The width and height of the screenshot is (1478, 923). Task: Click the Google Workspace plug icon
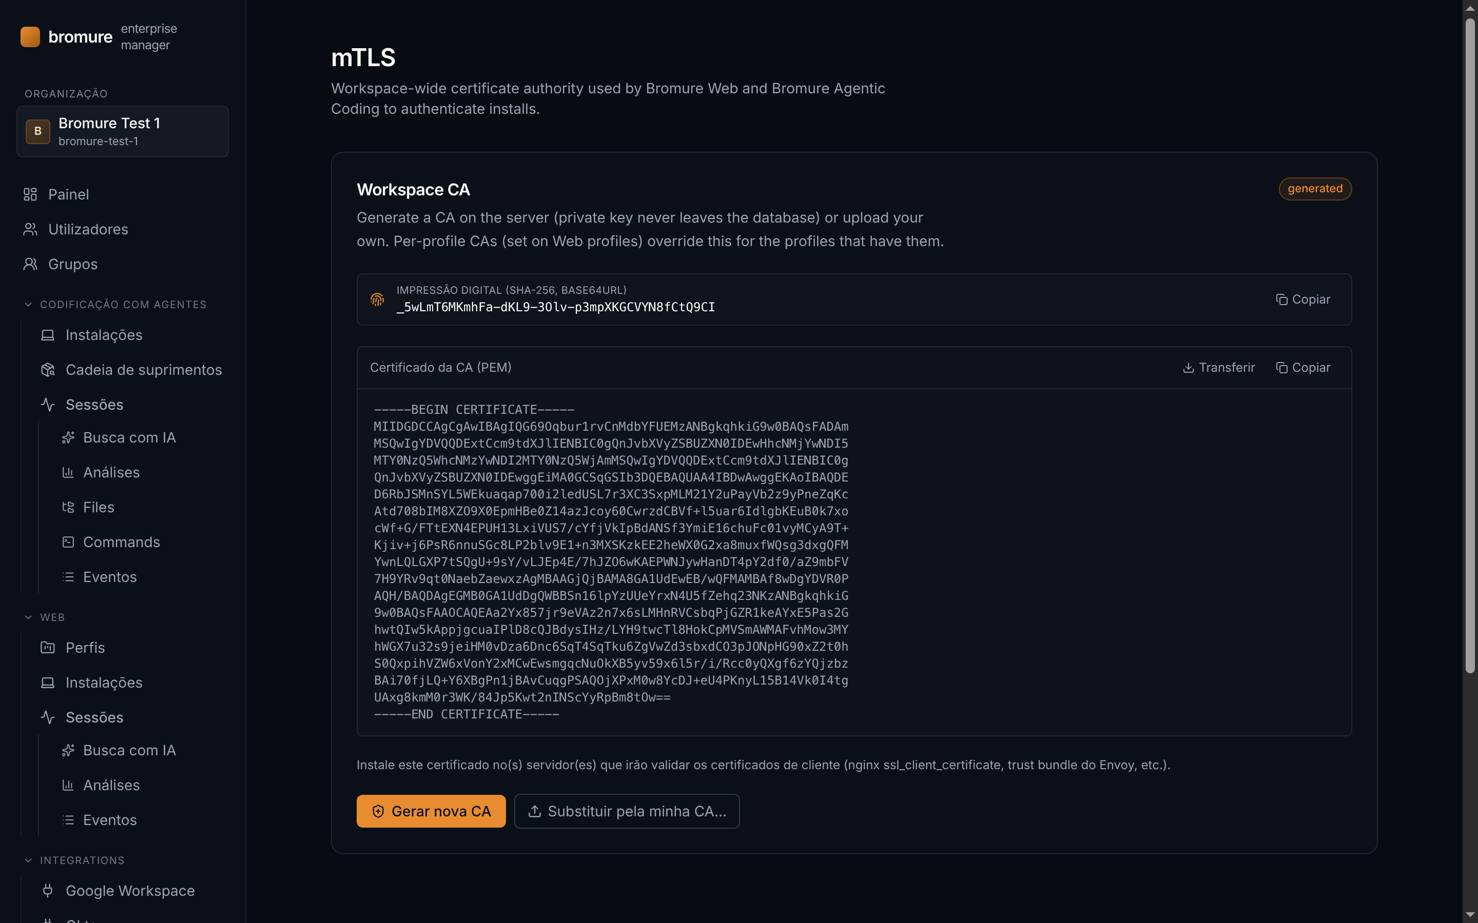(48, 890)
